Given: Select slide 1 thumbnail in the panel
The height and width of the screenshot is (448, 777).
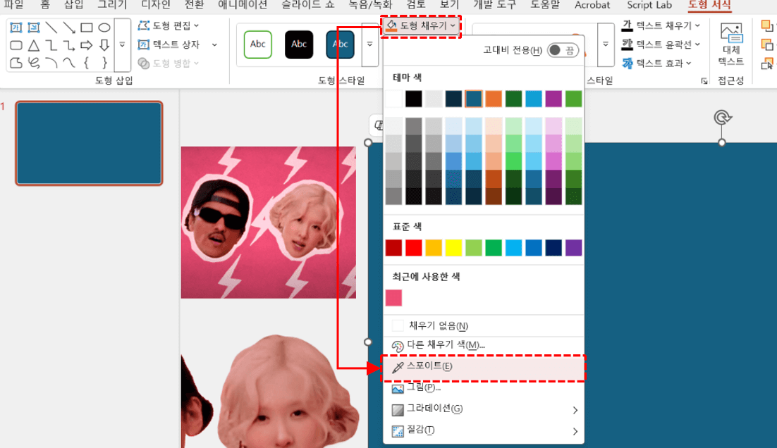Looking at the screenshot, I should pyautogui.click(x=89, y=143).
